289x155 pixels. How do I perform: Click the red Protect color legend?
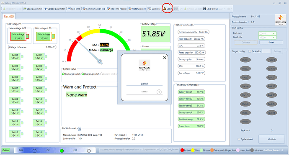point(182,150)
